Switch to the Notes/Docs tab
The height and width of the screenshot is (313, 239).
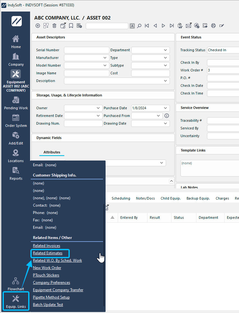(145, 198)
